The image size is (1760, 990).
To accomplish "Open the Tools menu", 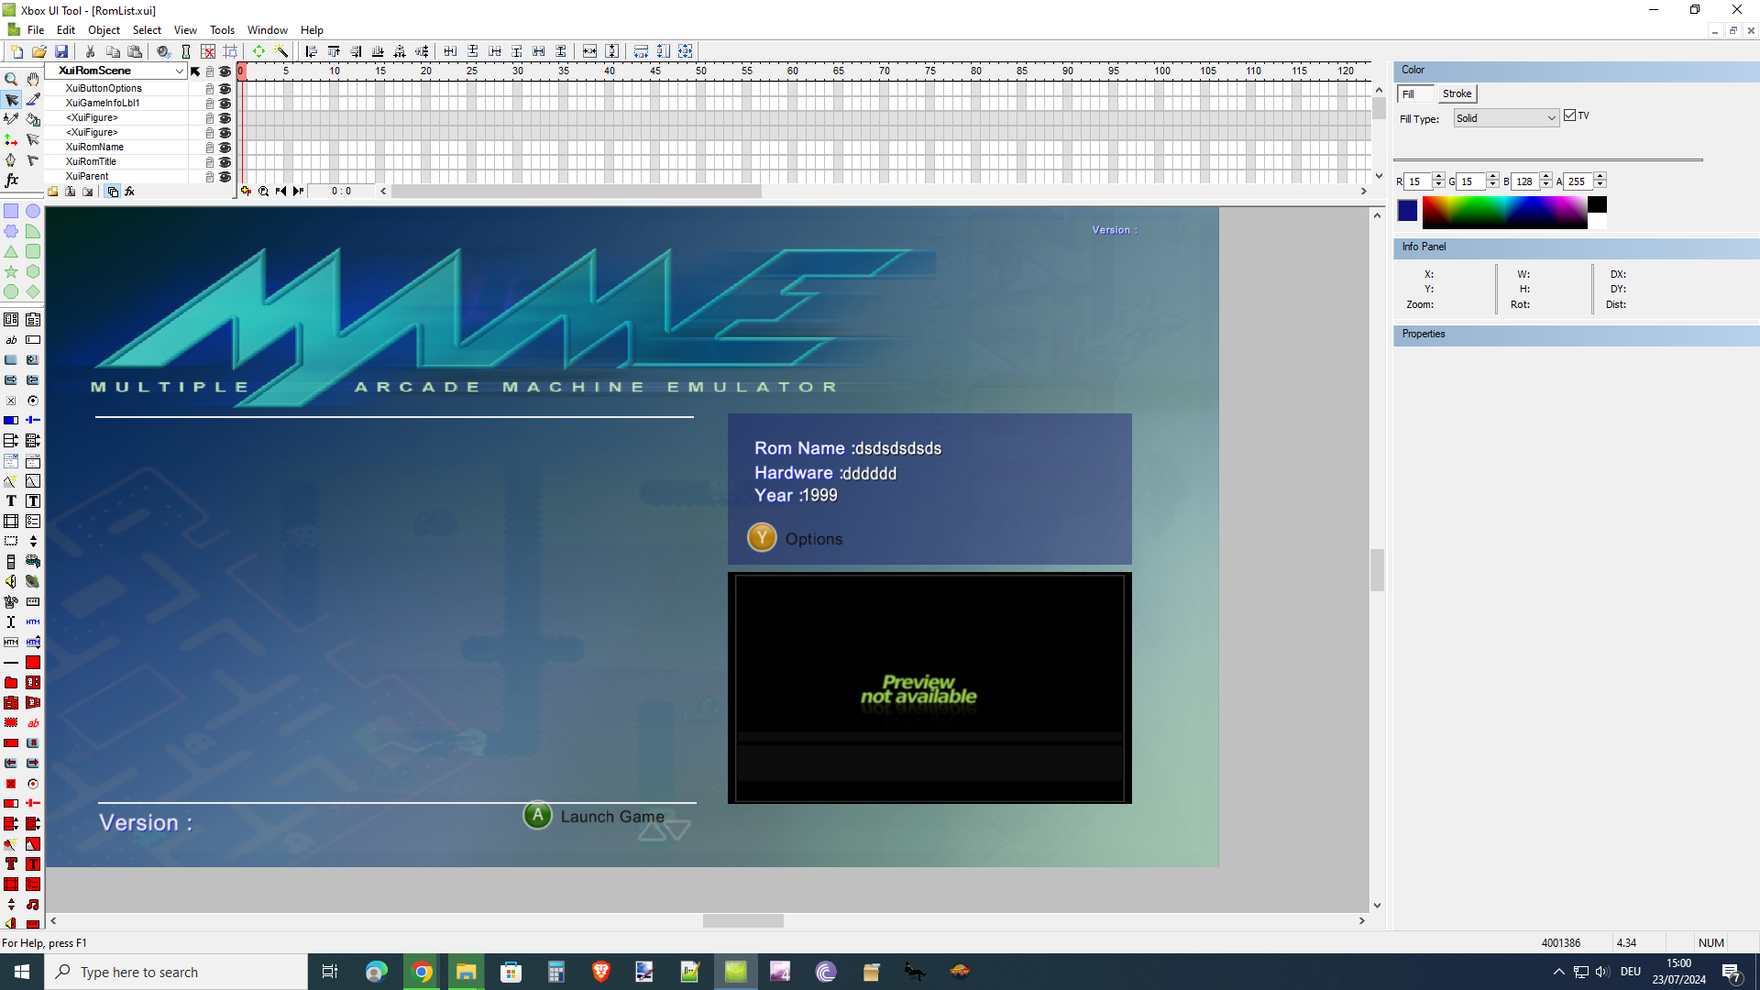I will 222,30.
